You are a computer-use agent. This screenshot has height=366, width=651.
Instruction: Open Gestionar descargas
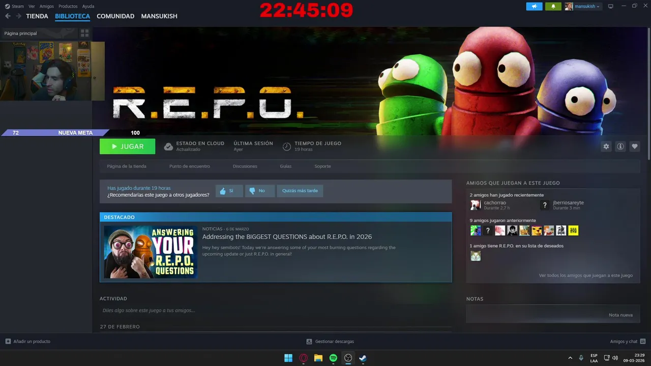(x=330, y=342)
